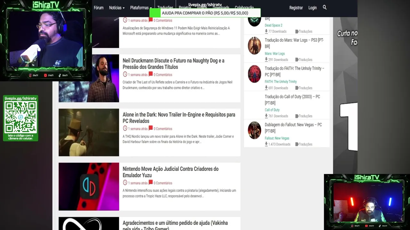Click the Traduções tag beside 691 Downloads
This screenshot has width=410, height=230.
coord(304,88)
